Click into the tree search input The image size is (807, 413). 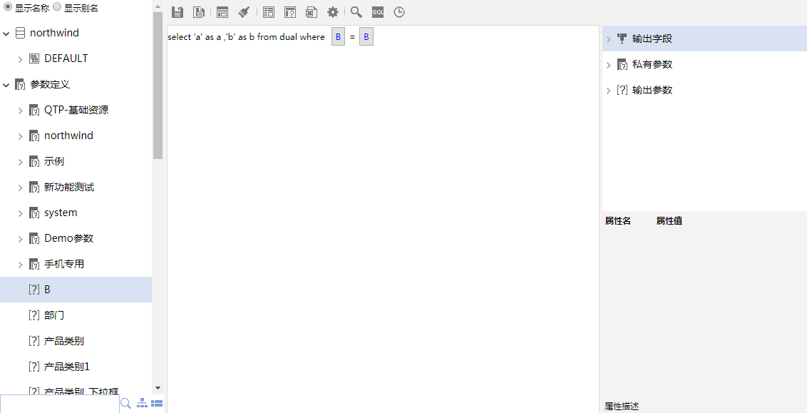60,404
